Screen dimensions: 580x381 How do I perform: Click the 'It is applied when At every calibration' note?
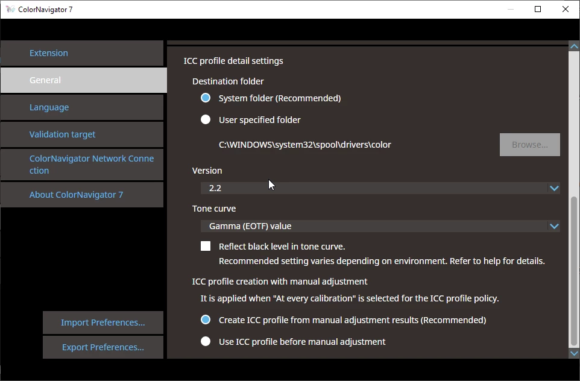coord(350,298)
